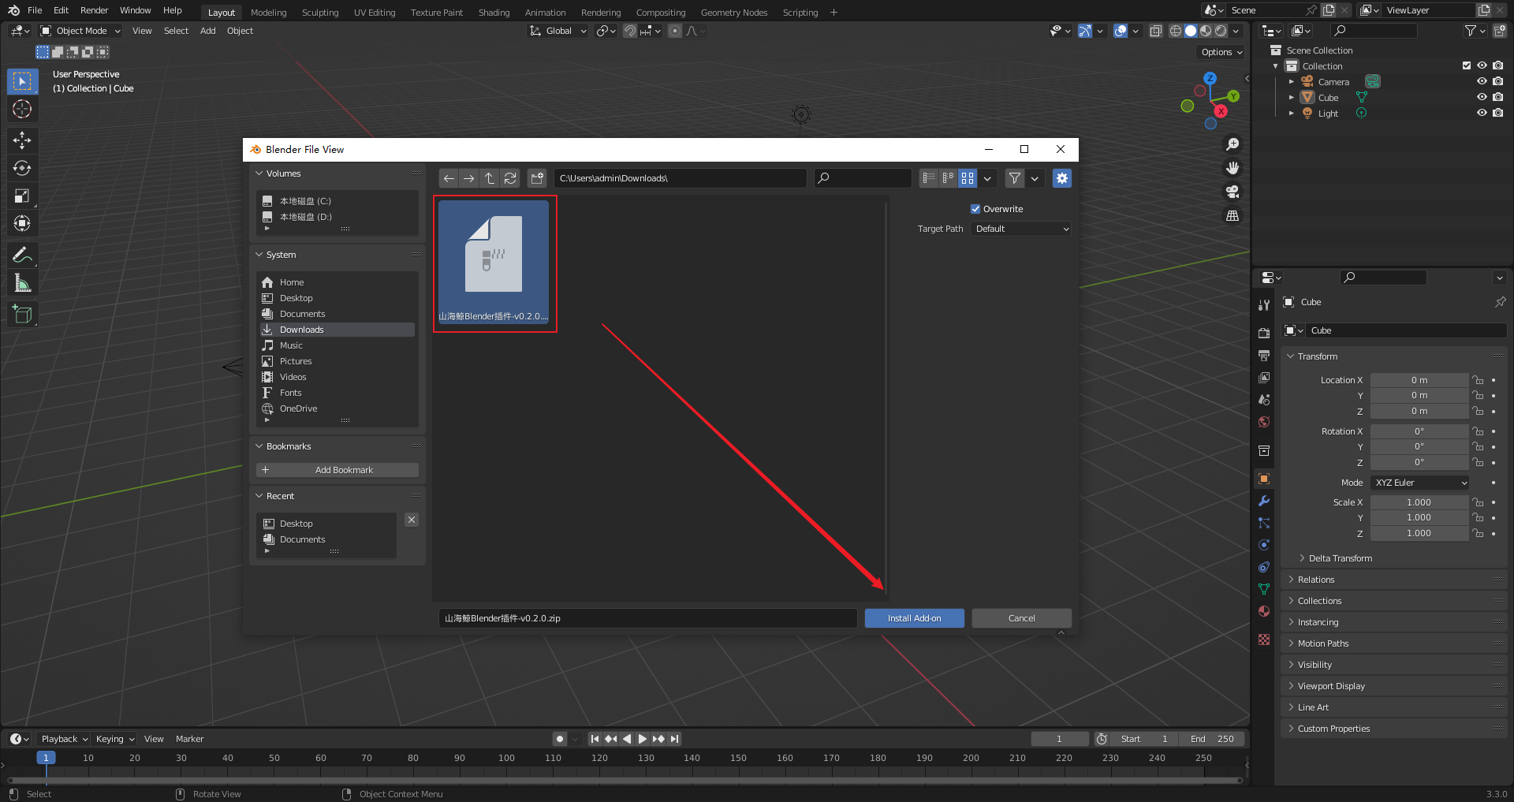Refresh the file list
Viewport: 1514px width, 802px height.
pyautogui.click(x=510, y=178)
